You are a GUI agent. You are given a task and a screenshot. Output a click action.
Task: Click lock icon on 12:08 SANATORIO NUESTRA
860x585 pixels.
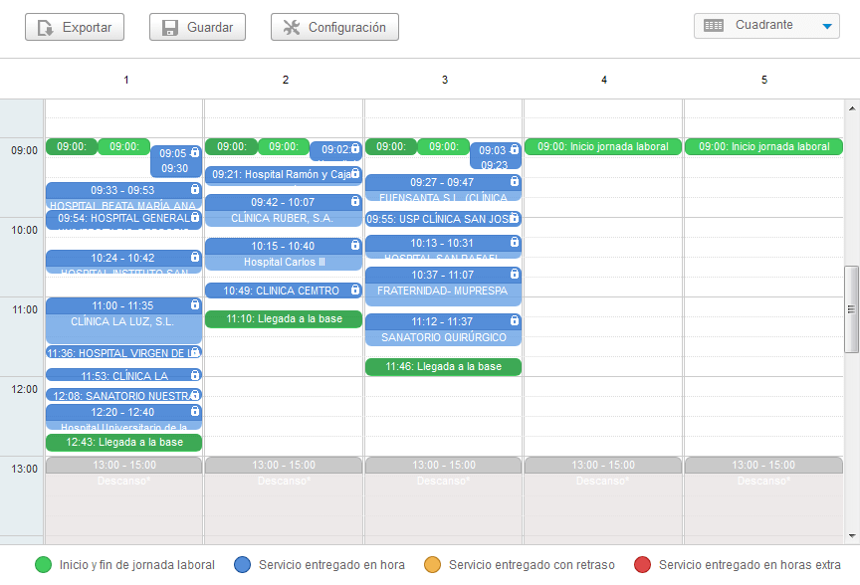[195, 395]
